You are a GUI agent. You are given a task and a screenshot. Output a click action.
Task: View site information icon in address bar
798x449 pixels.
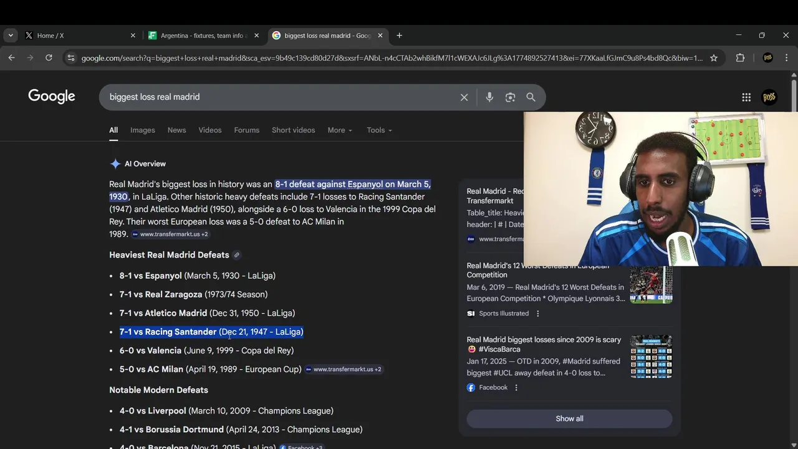pos(71,58)
